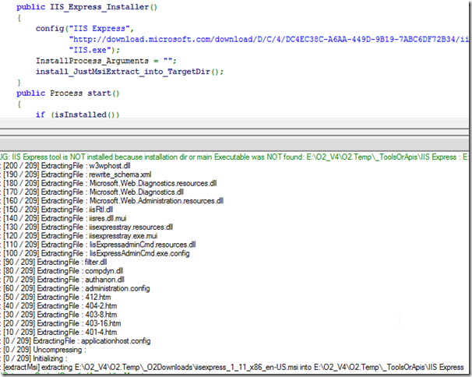The image size is (472, 377).
Task: Click install_JustMsiExtract_into_TargetDir call
Action: pyautogui.click(x=130, y=72)
